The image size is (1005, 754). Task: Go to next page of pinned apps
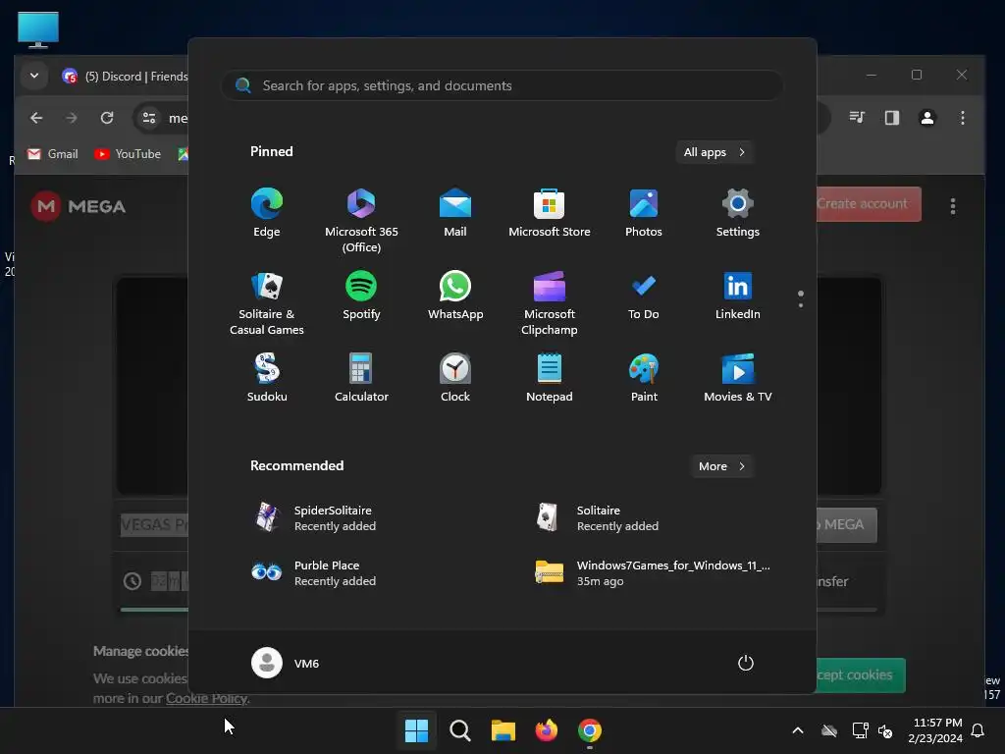pyautogui.click(x=801, y=305)
